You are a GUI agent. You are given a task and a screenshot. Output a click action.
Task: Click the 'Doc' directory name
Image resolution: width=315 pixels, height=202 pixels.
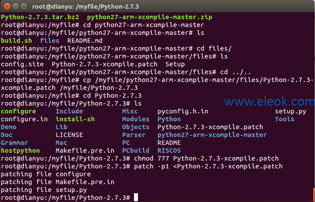tap(7, 135)
